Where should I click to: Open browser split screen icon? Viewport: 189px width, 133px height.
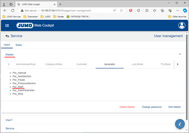tap(147, 11)
